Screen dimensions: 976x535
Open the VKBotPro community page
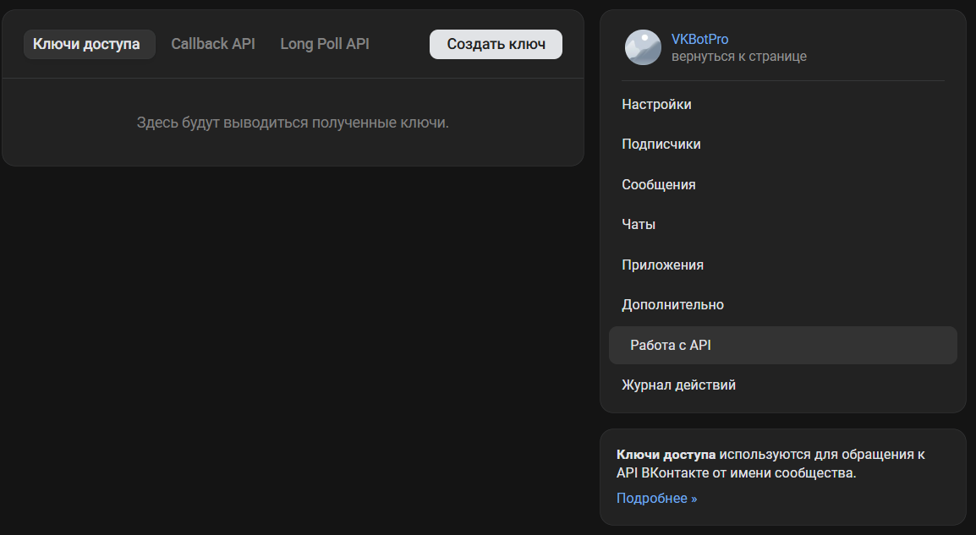tap(699, 38)
